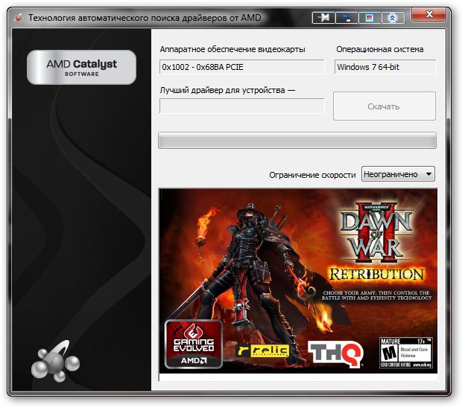This screenshot has height=407, width=462.
Task: Click the two-monitors move-window icon
Action: [x=346, y=18]
